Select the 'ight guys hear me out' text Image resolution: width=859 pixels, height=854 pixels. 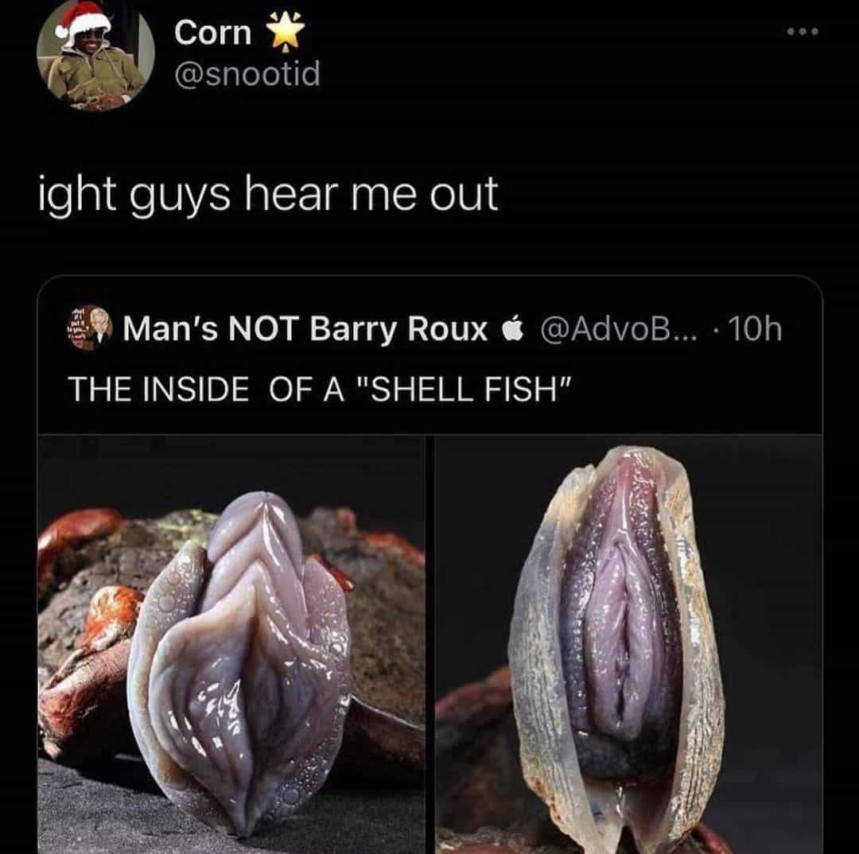[x=268, y=195]
